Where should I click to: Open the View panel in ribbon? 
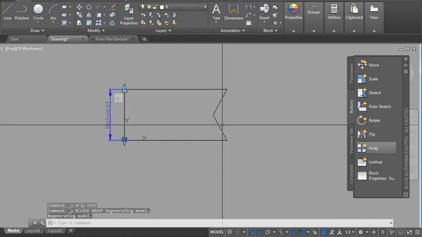click(374, 12)
